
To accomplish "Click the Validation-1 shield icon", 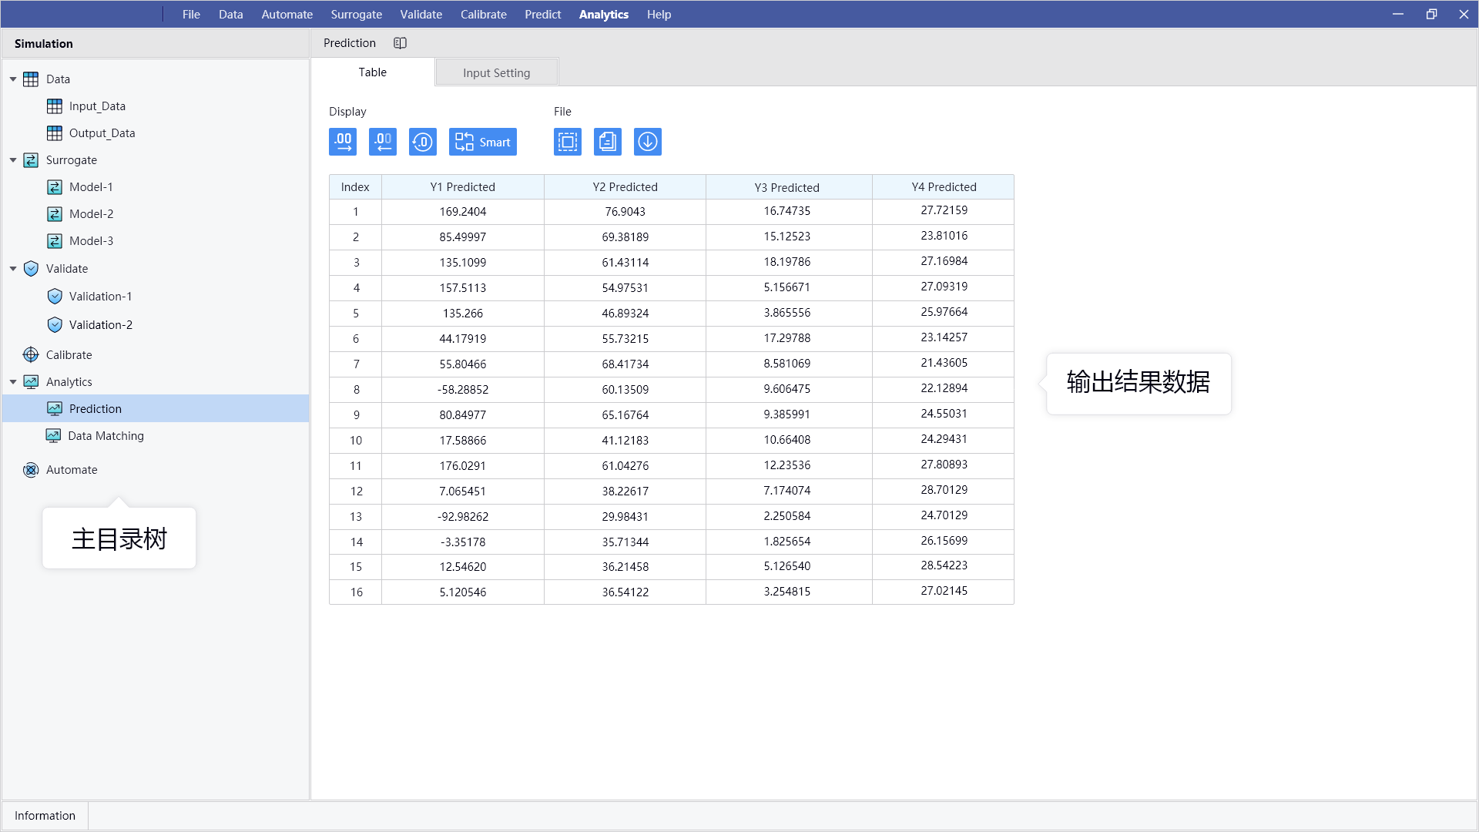I will coord(55,297).
